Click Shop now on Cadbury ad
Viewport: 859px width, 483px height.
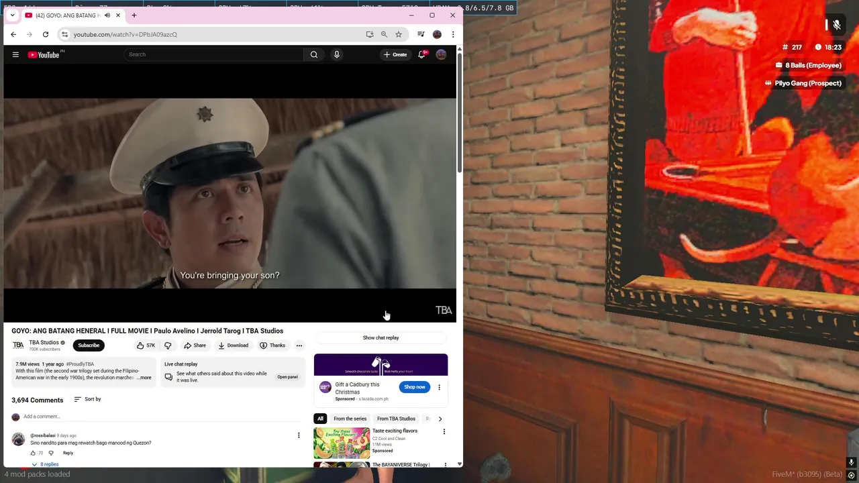[415, 387]
